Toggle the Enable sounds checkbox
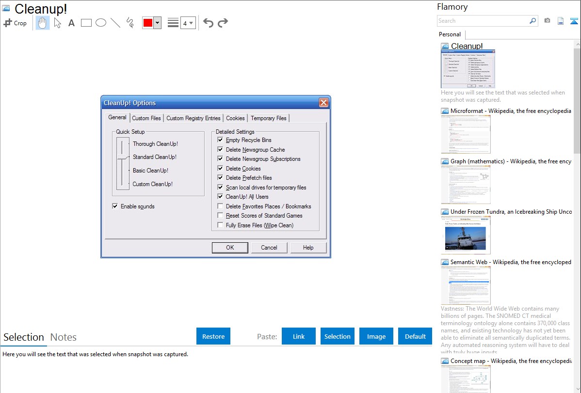Viewport: 581px width, 393px height. [115, 206]
